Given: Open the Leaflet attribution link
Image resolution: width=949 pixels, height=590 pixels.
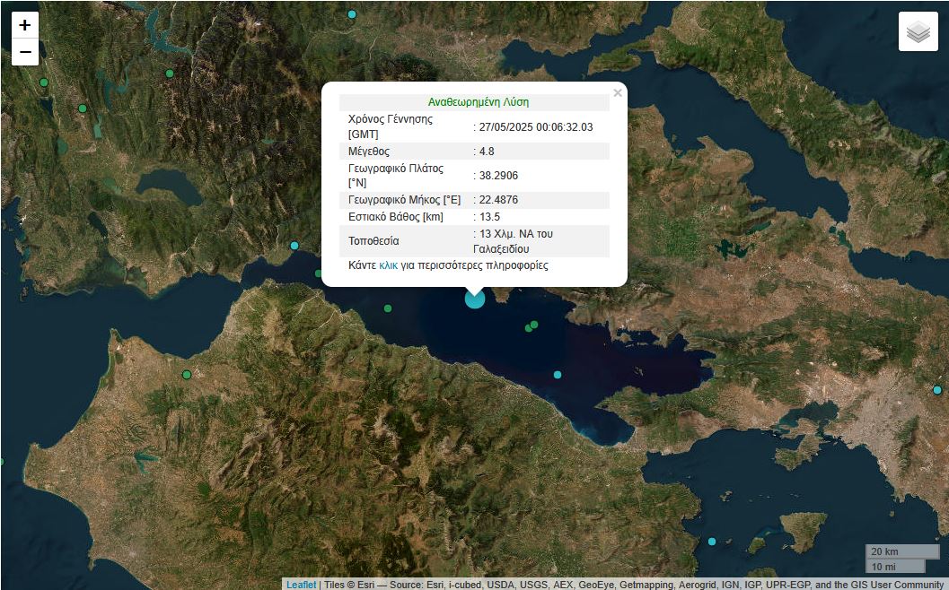Looking at the screenshot, I should click(x=301, y=585).
